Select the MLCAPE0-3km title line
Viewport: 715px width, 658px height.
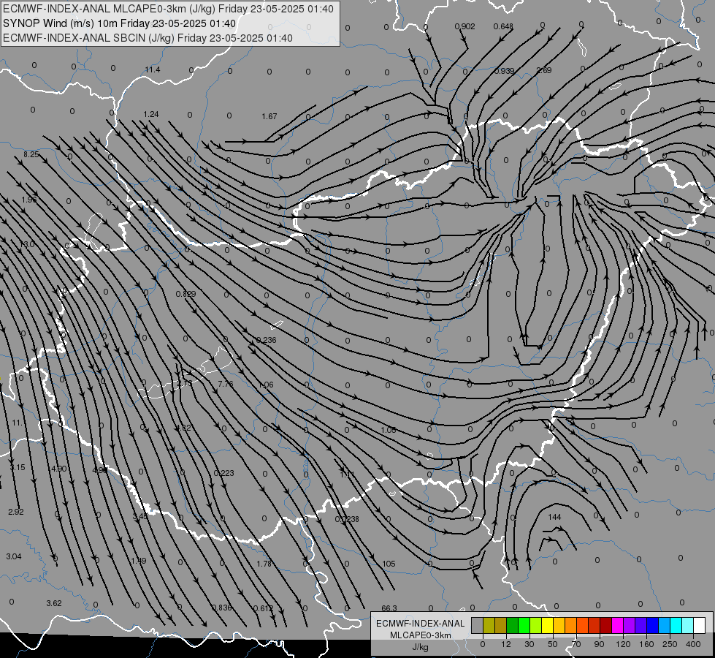click(168, 9)
